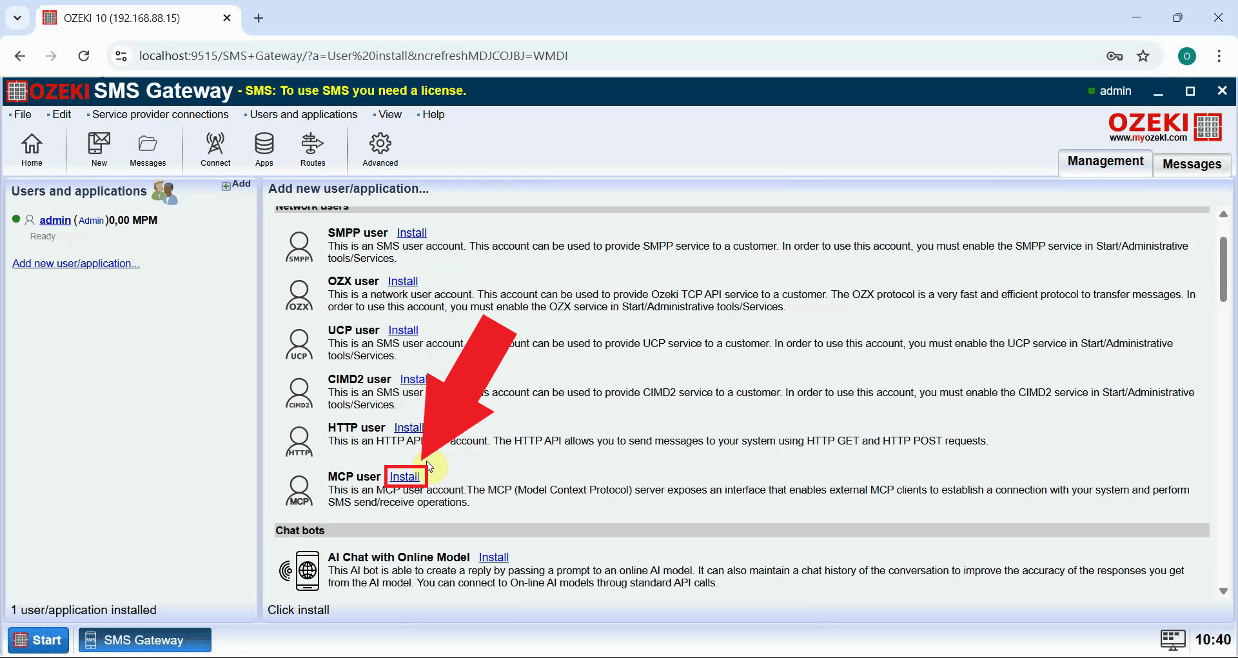This screenshot has width=1238, height=658.
Task: Install the MCP user
Action: 405,476
